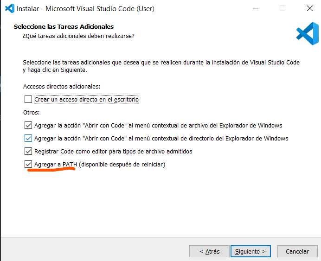Close the installer with the X button
The width and height of the screenshot is (321, 261).
[309, 8]
